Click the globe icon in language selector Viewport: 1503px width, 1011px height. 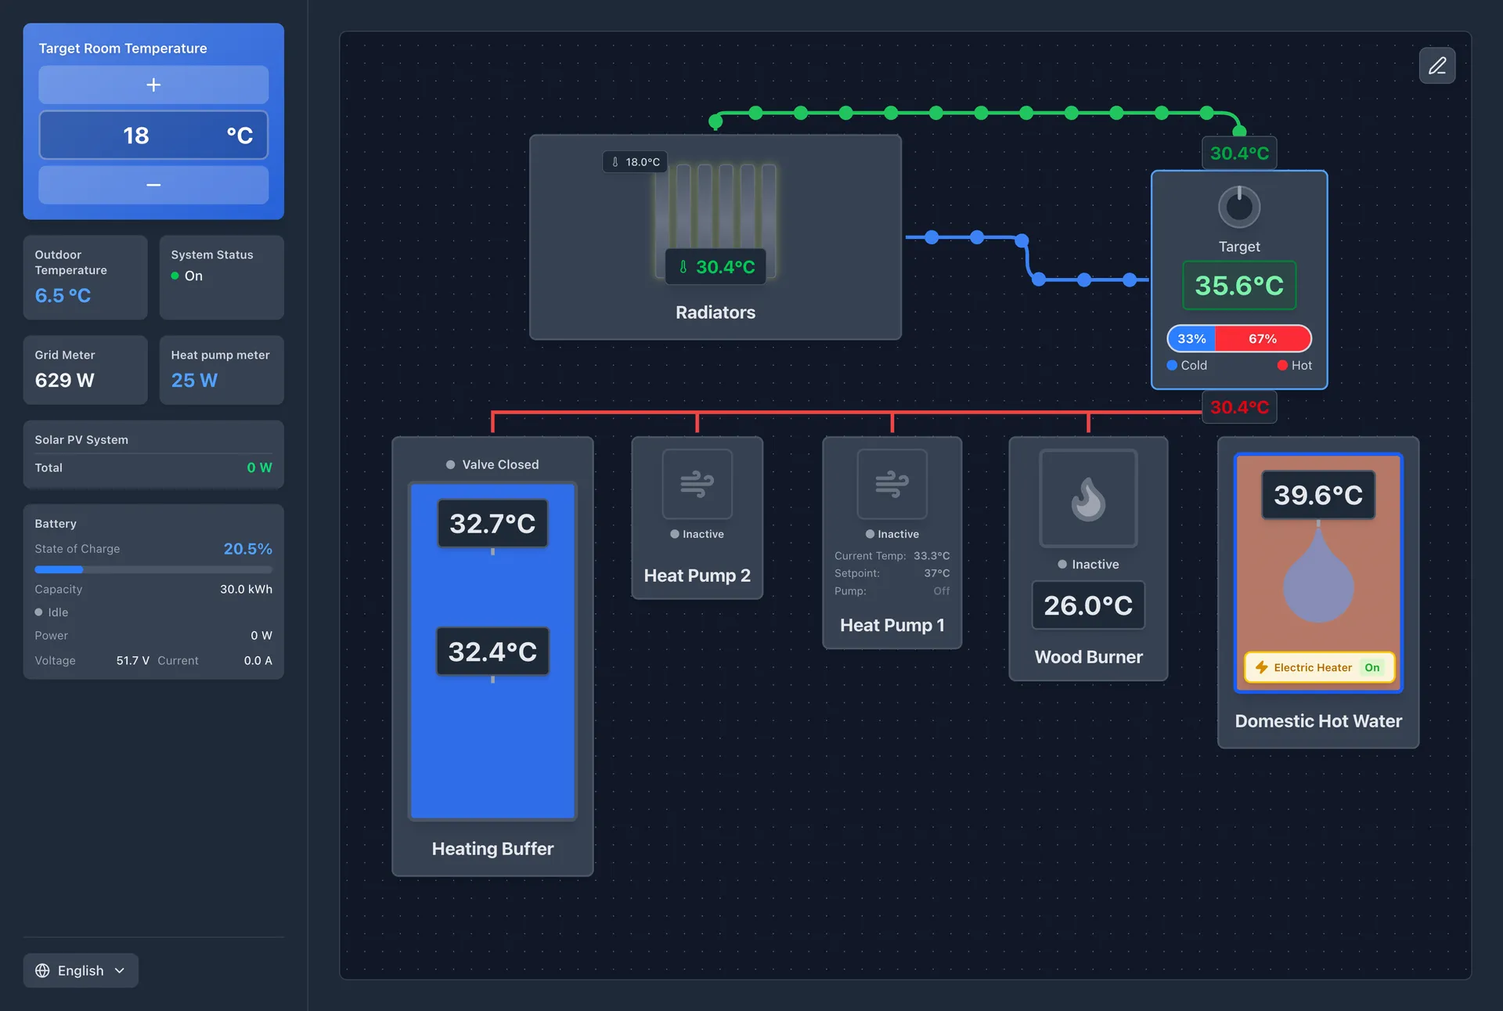(x=42, y=970)
